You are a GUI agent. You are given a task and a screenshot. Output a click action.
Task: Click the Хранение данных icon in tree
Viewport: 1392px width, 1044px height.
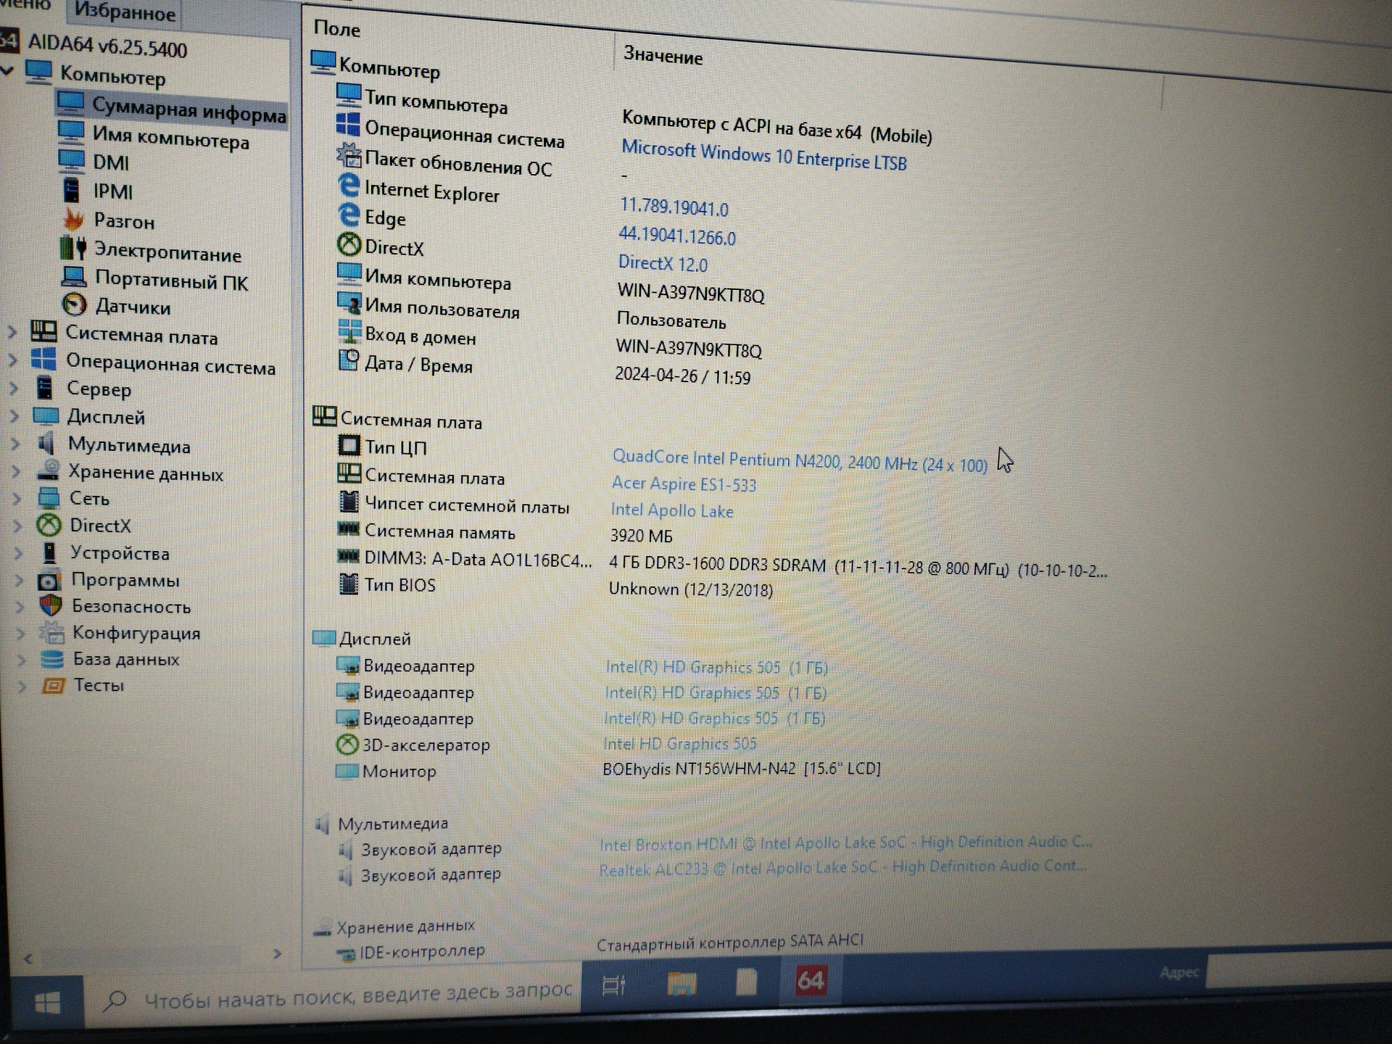48,471
